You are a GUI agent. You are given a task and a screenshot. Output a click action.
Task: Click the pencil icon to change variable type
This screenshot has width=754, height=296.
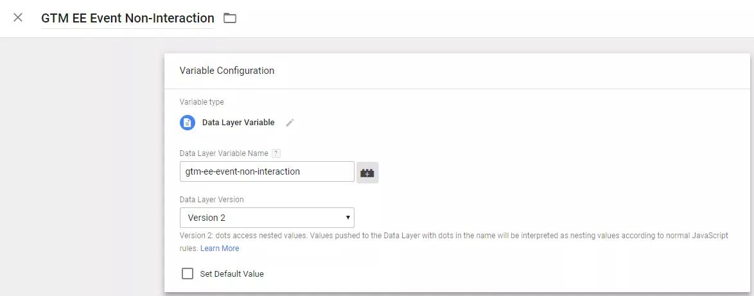tap(290, 123)
